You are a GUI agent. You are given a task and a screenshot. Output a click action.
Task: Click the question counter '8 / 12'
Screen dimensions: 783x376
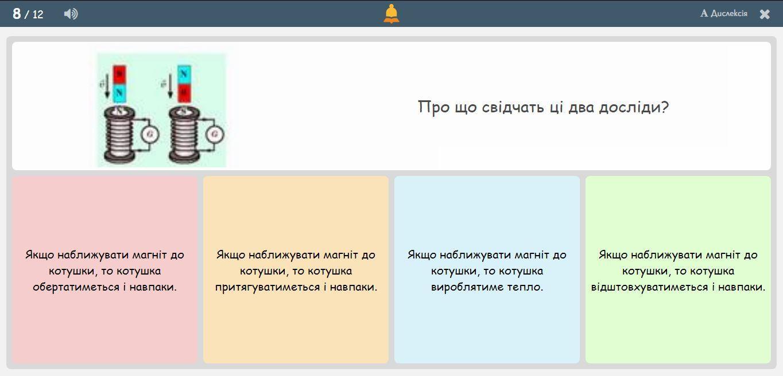click(x=28, y=14)
